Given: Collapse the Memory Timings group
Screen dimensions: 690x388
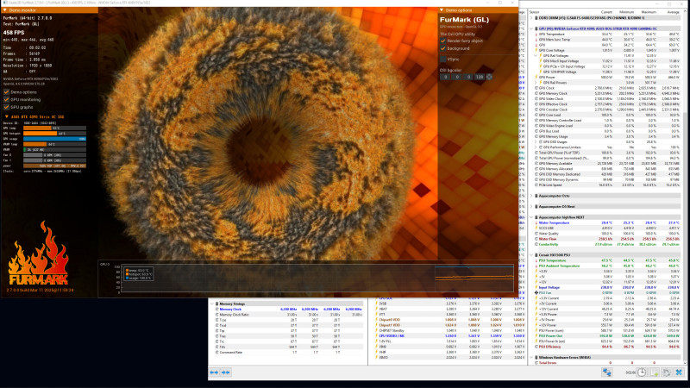Looking at the screenshot, I should point(212,304).
